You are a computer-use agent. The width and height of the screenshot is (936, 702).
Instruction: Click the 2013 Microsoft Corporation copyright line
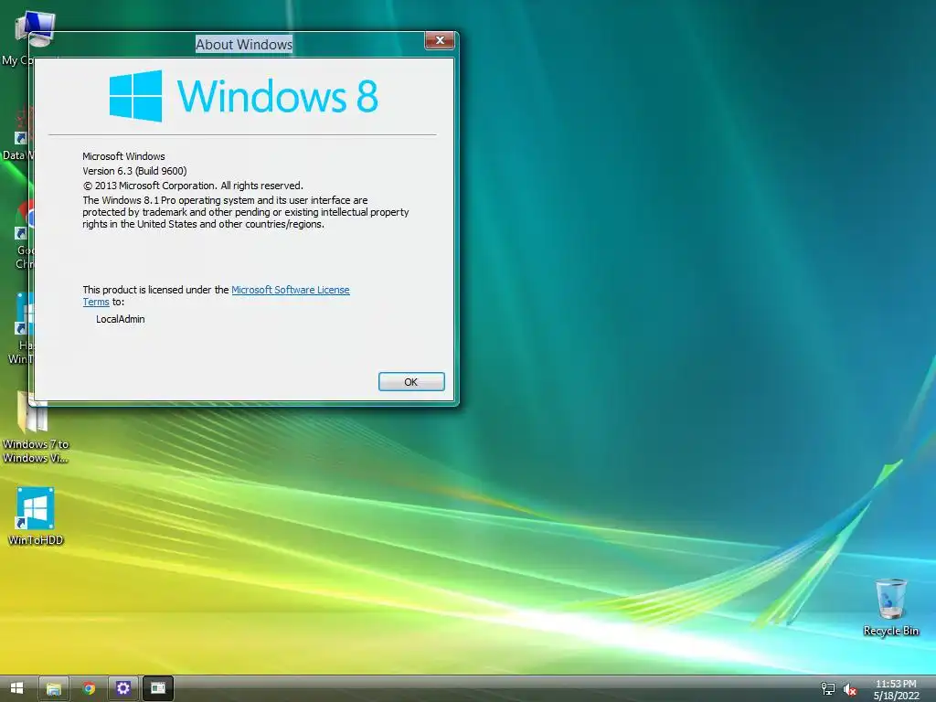[193, 186]
